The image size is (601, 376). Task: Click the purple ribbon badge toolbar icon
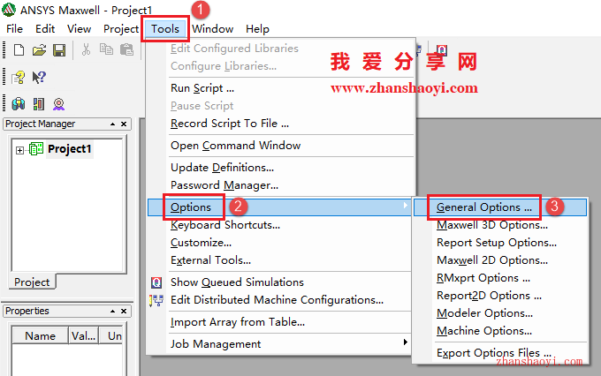58,104
